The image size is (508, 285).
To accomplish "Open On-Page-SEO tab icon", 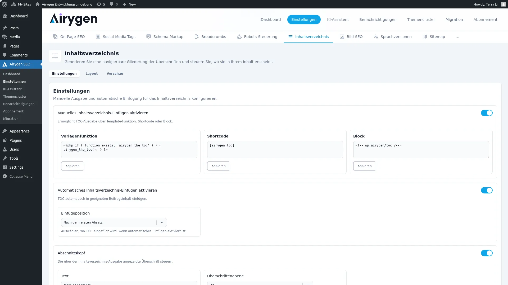I will (x=55, y=37).
